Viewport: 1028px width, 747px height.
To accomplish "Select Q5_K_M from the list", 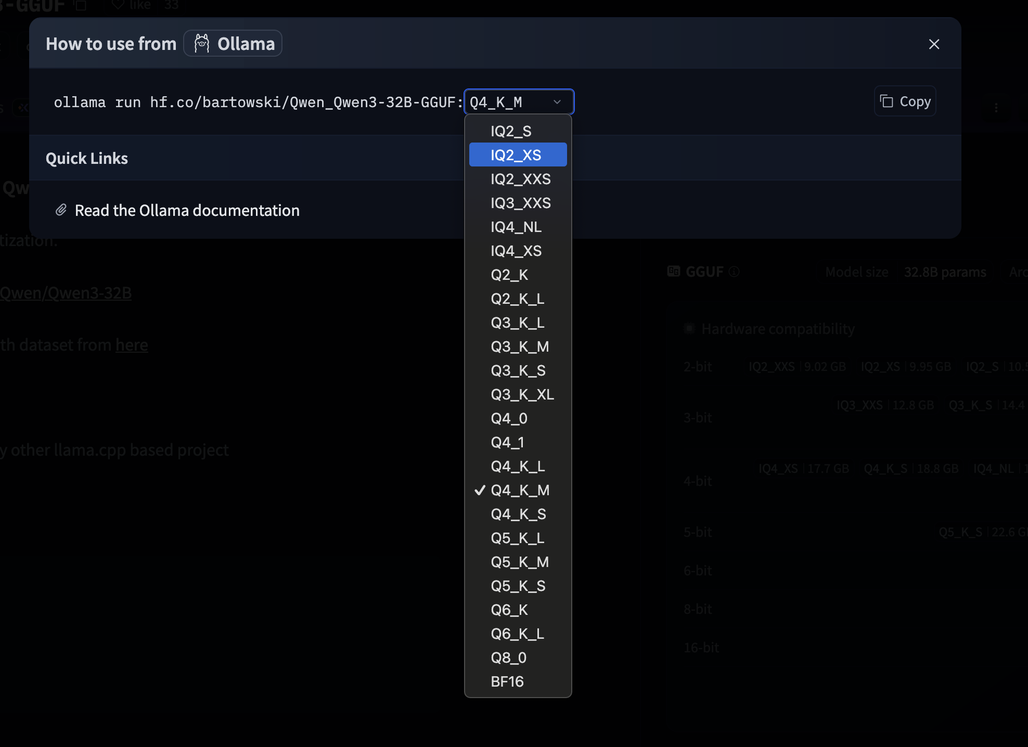I will click(x=518, y=562).
